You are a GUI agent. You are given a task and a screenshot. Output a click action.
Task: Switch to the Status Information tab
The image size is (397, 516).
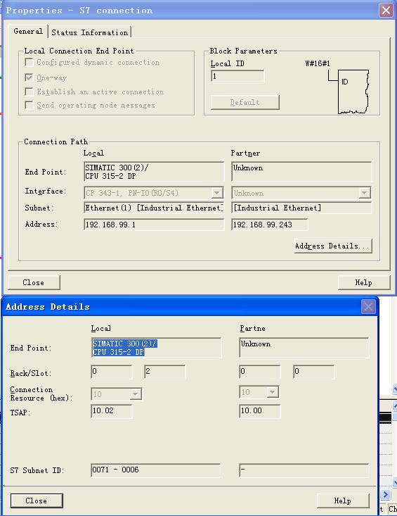tap(90, 32)
